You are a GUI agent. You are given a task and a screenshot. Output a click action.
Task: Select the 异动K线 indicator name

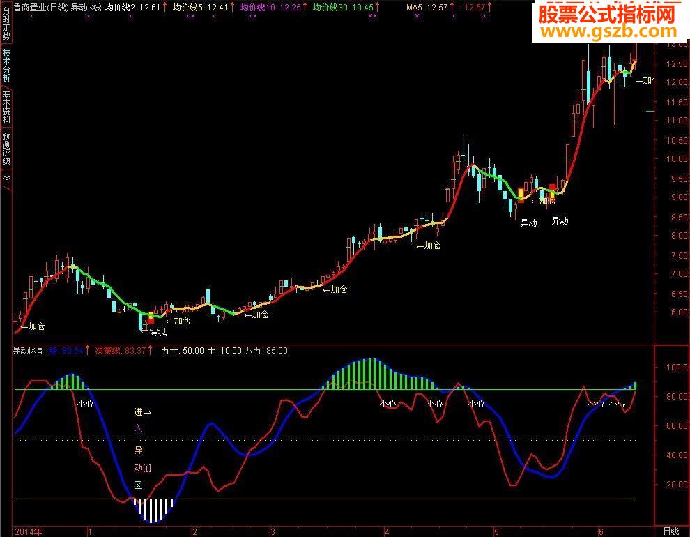[86, 8]
